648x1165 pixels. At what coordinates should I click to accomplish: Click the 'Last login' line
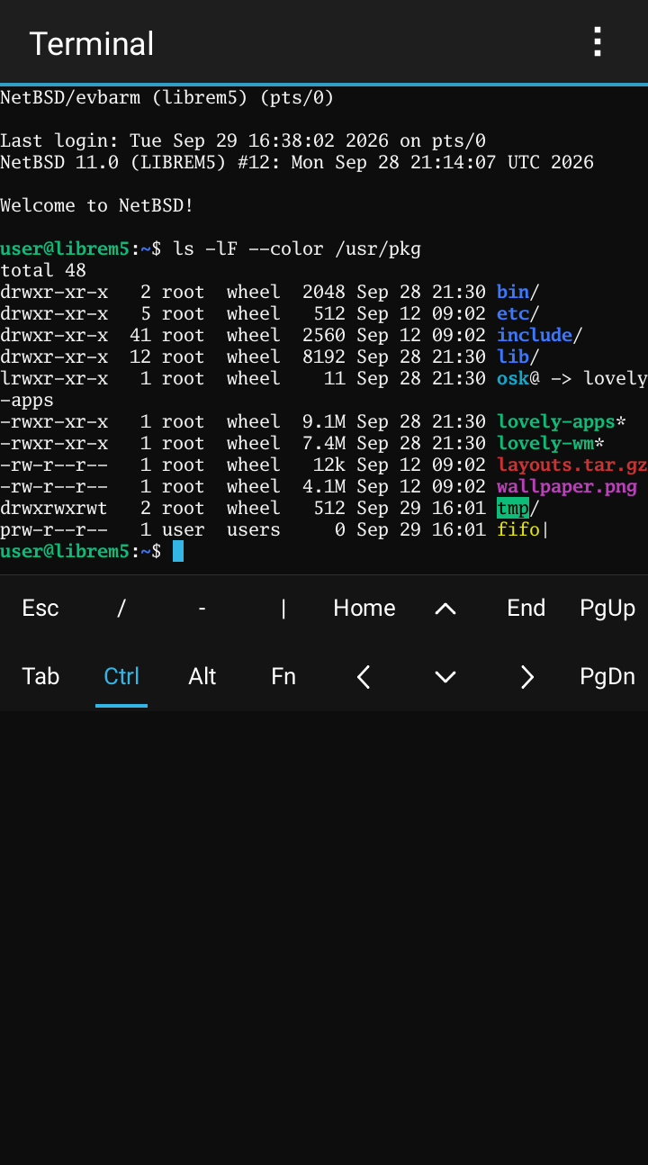click(243, 140)
